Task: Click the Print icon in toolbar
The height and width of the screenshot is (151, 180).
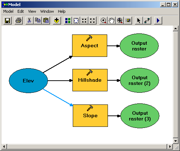Action: 18,21
